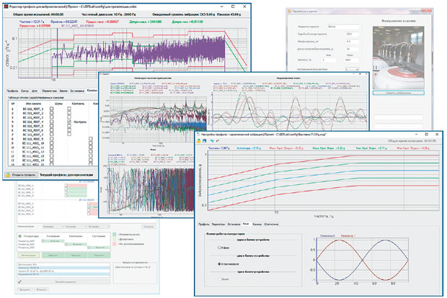Open third dropdown in bottom-left filter row

click(x=99, y=227)
